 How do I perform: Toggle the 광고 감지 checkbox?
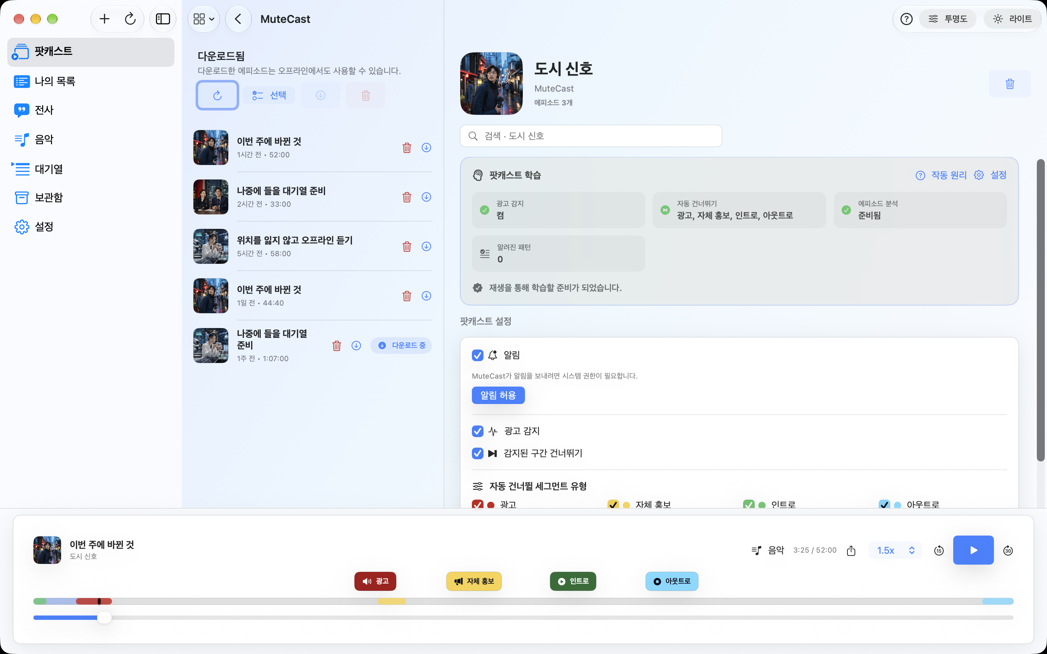(477, 431)
